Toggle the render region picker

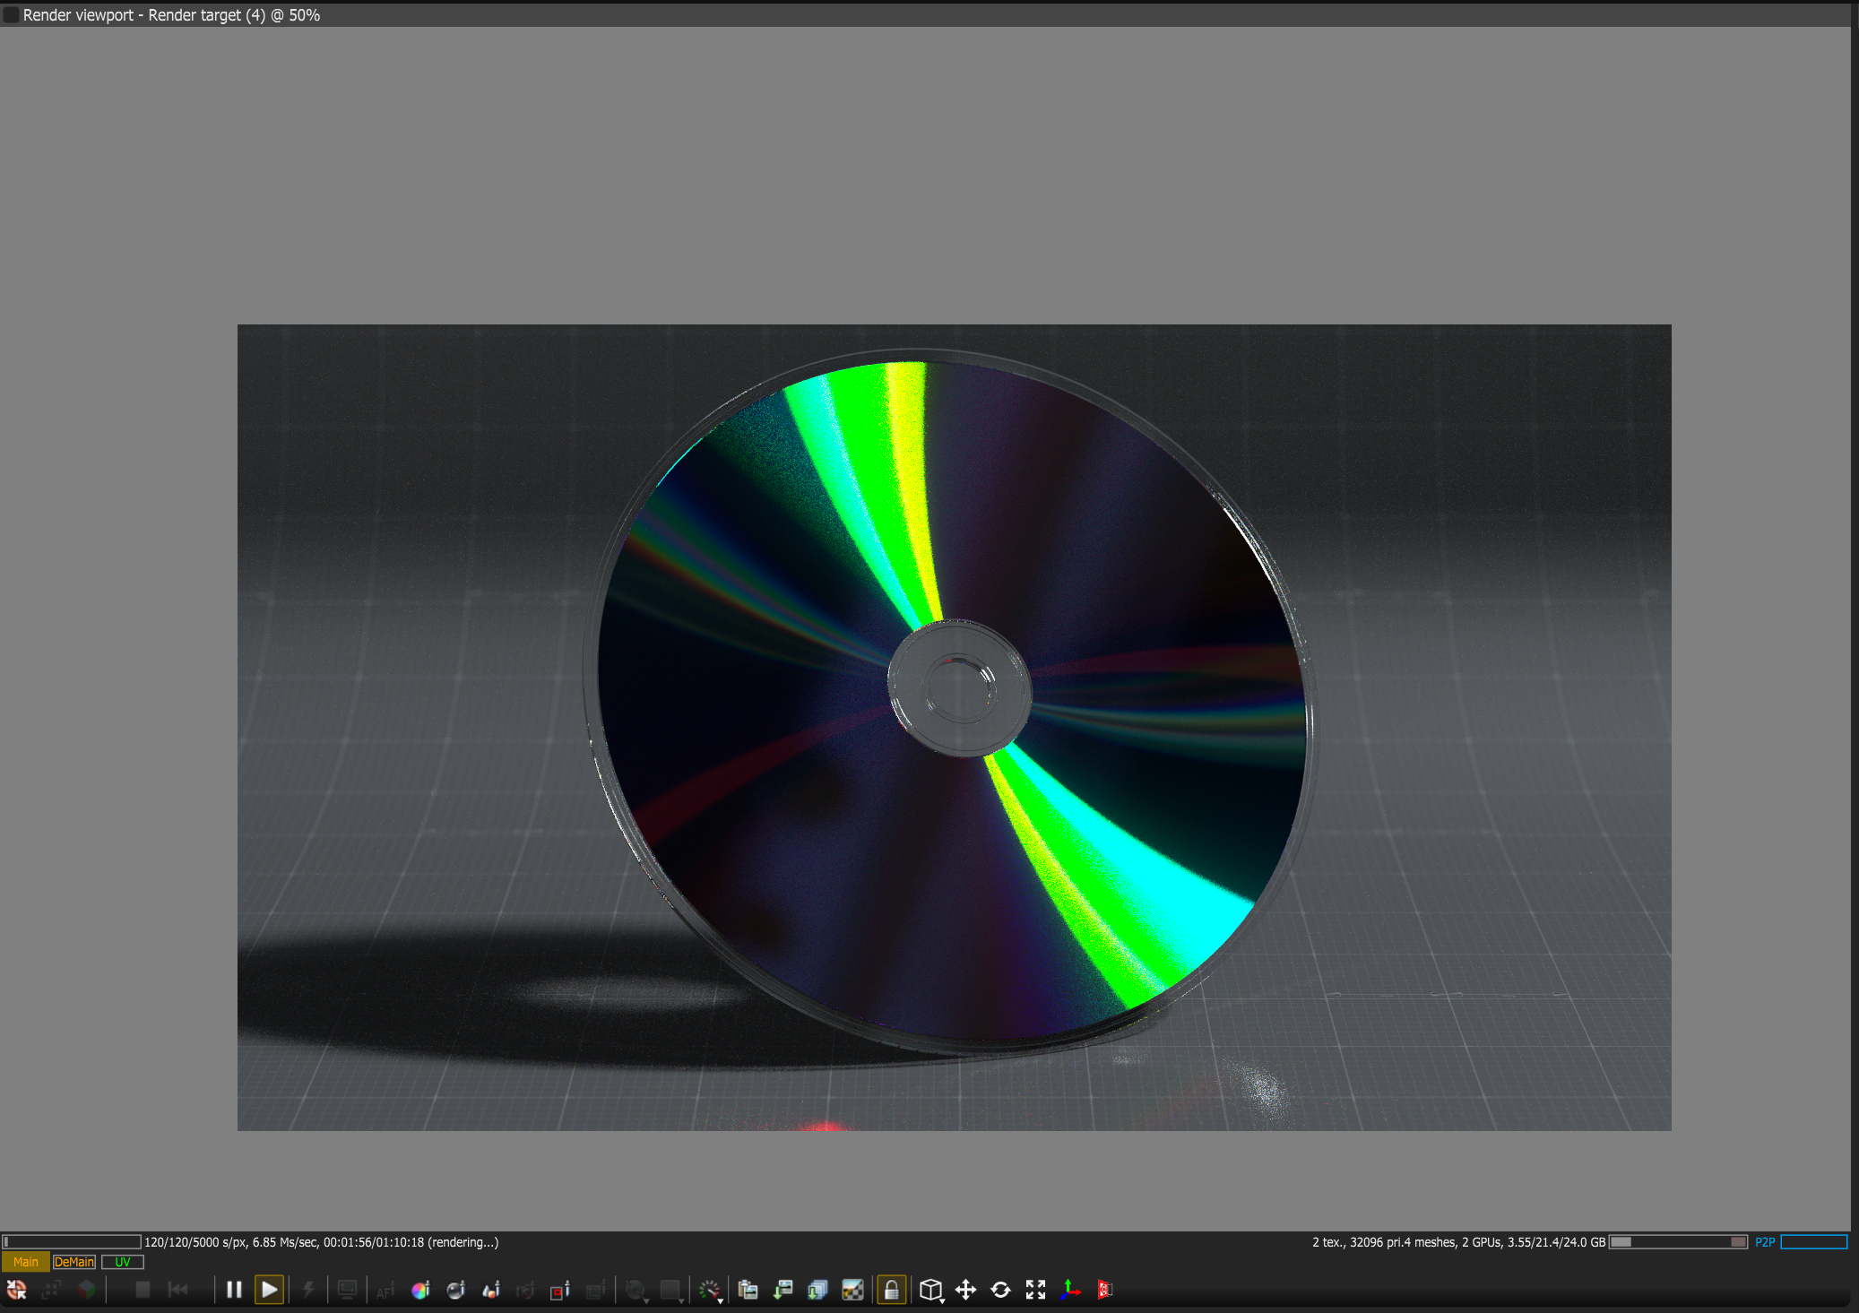[560, 1290]
